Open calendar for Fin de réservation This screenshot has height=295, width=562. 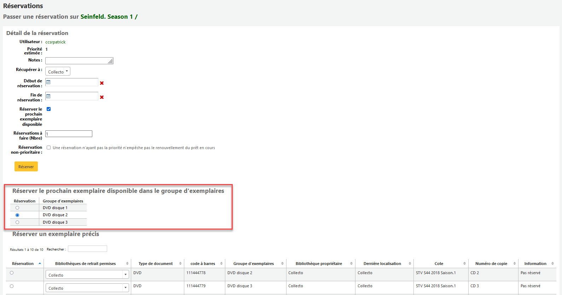point(48,96)
